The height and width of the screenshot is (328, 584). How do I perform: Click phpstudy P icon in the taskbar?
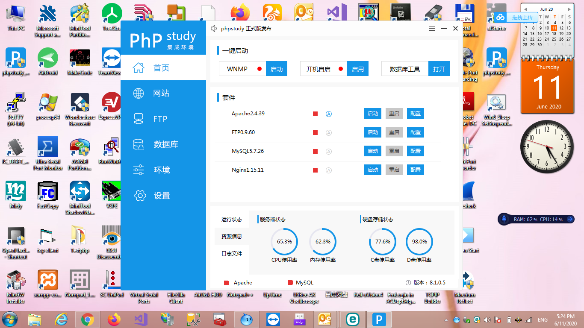pyautogui.click(x=379, y=319)
